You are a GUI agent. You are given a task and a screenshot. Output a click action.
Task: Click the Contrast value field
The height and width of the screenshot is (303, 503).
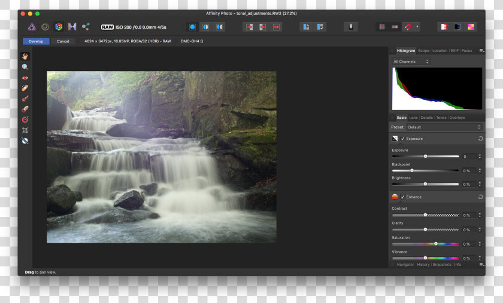tap(469, 215)
